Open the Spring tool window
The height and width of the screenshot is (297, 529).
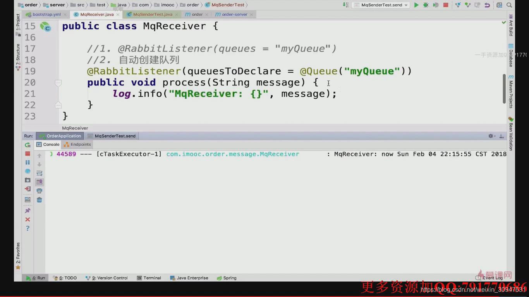pyautogui.click(x=227, y=278)
